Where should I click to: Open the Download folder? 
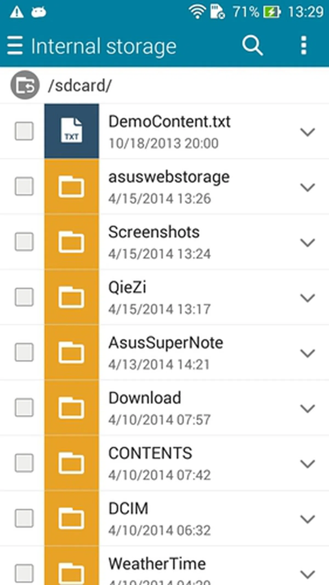(145, 398)
